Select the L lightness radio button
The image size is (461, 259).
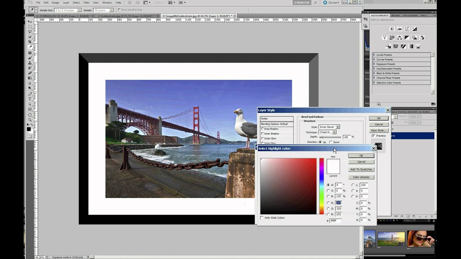pos(353,185)
